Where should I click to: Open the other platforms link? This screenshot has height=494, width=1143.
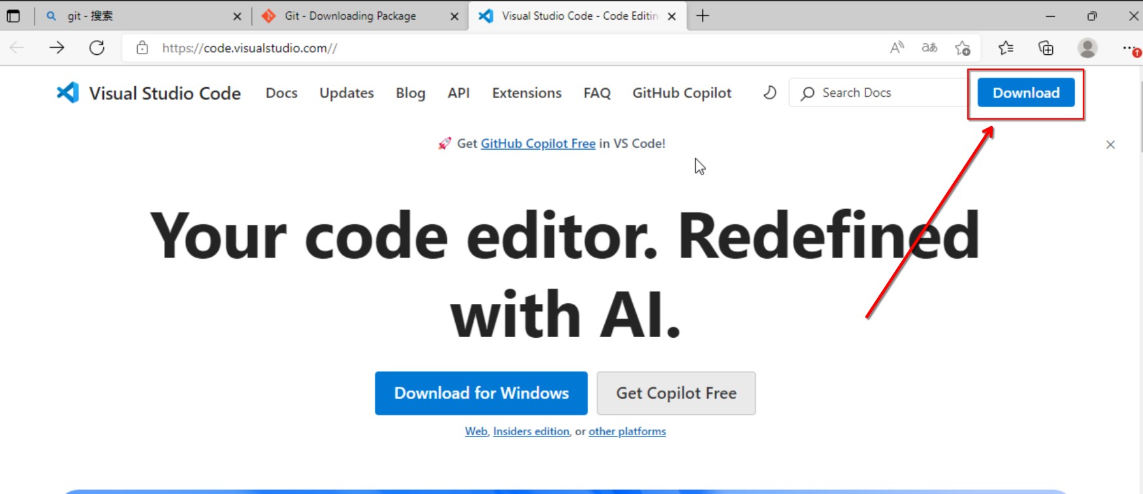[x=627, y=431]
